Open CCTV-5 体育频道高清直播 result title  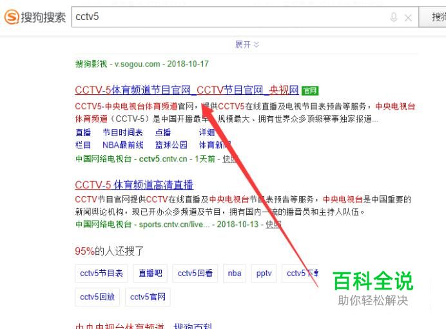134,185
